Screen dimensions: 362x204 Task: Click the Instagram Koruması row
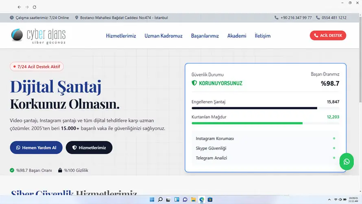pyautogui.click(x=266, y=138)
